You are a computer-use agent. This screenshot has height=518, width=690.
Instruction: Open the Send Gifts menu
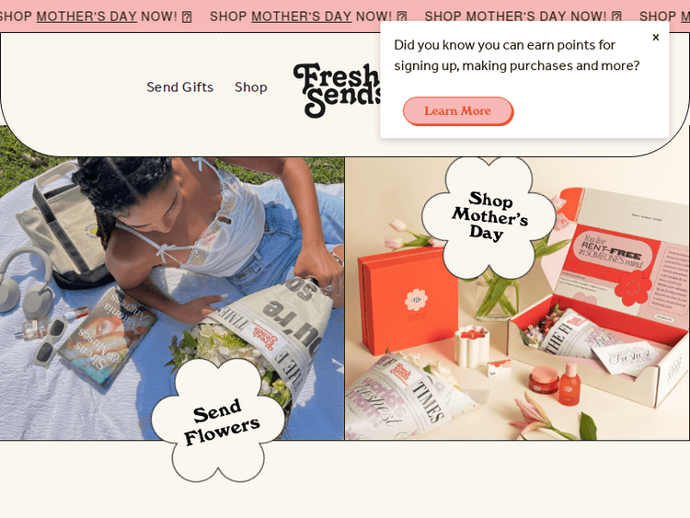180,87
